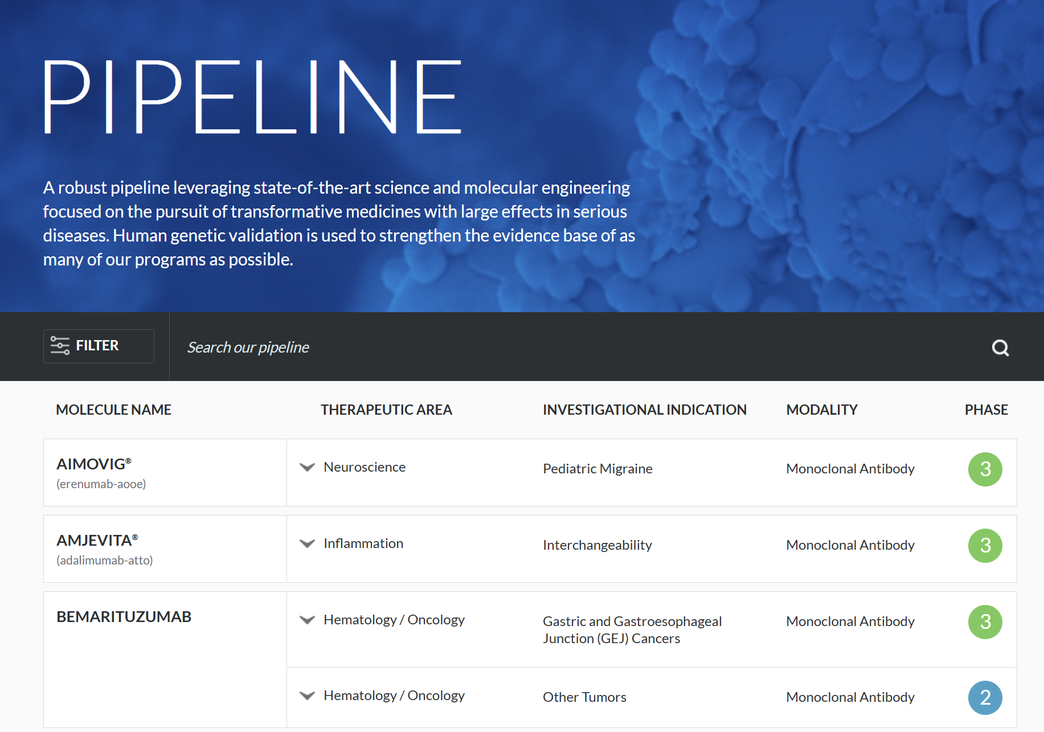Click Pediatric Migraine indication text
Viewport: 1044px width, 732px height.
[x=597, y=469]
